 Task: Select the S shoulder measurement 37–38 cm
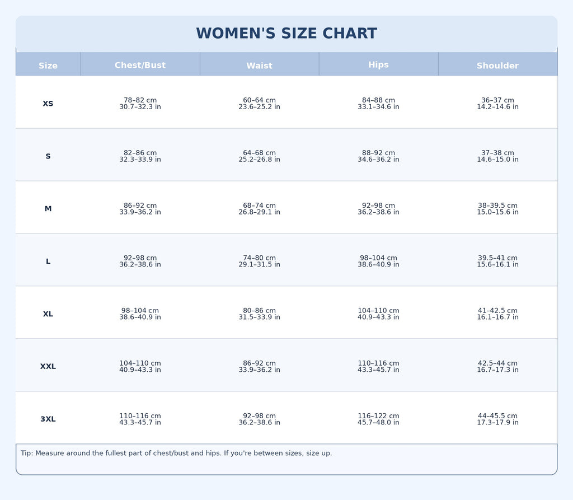[x=497, y=153]
